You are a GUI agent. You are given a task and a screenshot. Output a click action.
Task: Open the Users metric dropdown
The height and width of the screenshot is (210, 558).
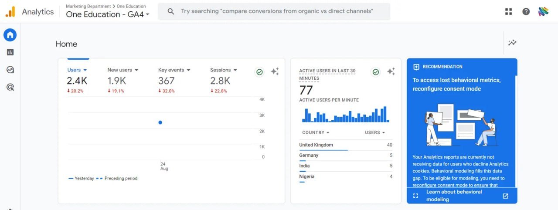point(77,70)
